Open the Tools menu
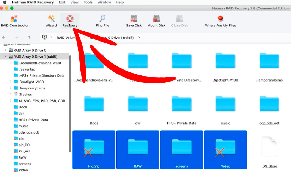Screen dimensions: 291x174 click(x=88, y=2)
